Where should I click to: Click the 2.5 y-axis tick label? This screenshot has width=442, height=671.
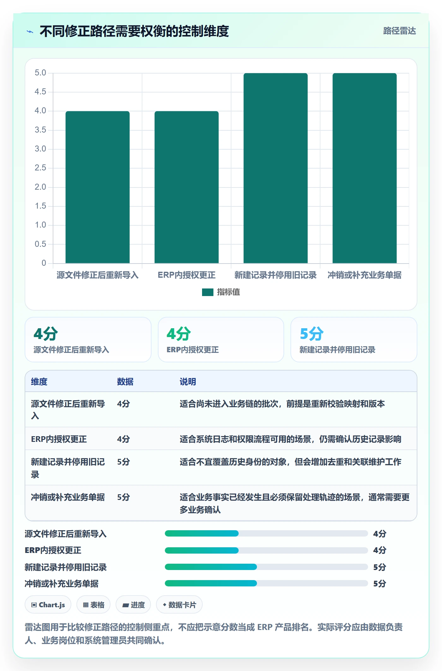pyautogui.click(x=40, y=168)
